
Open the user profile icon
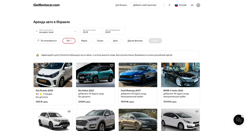tap(198, 5)
